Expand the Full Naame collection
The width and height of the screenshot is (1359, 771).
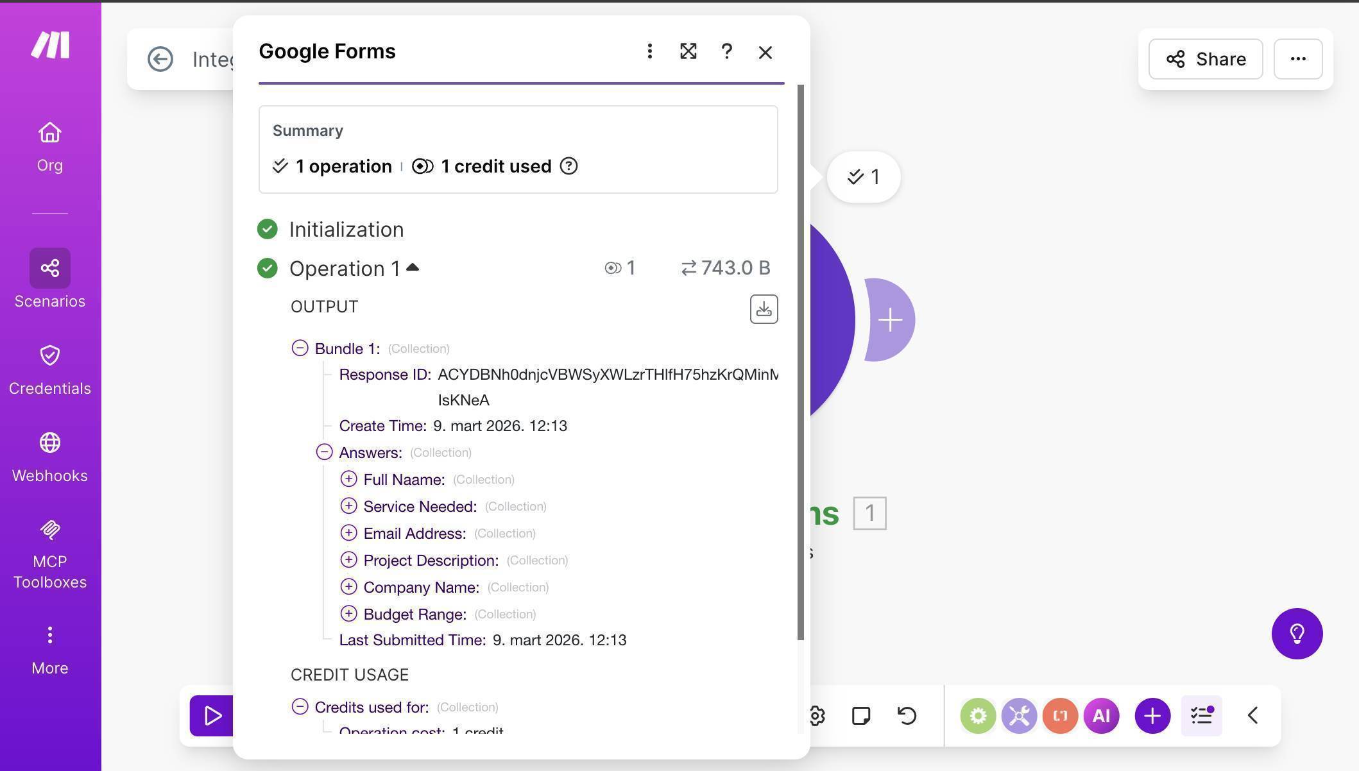349,479
